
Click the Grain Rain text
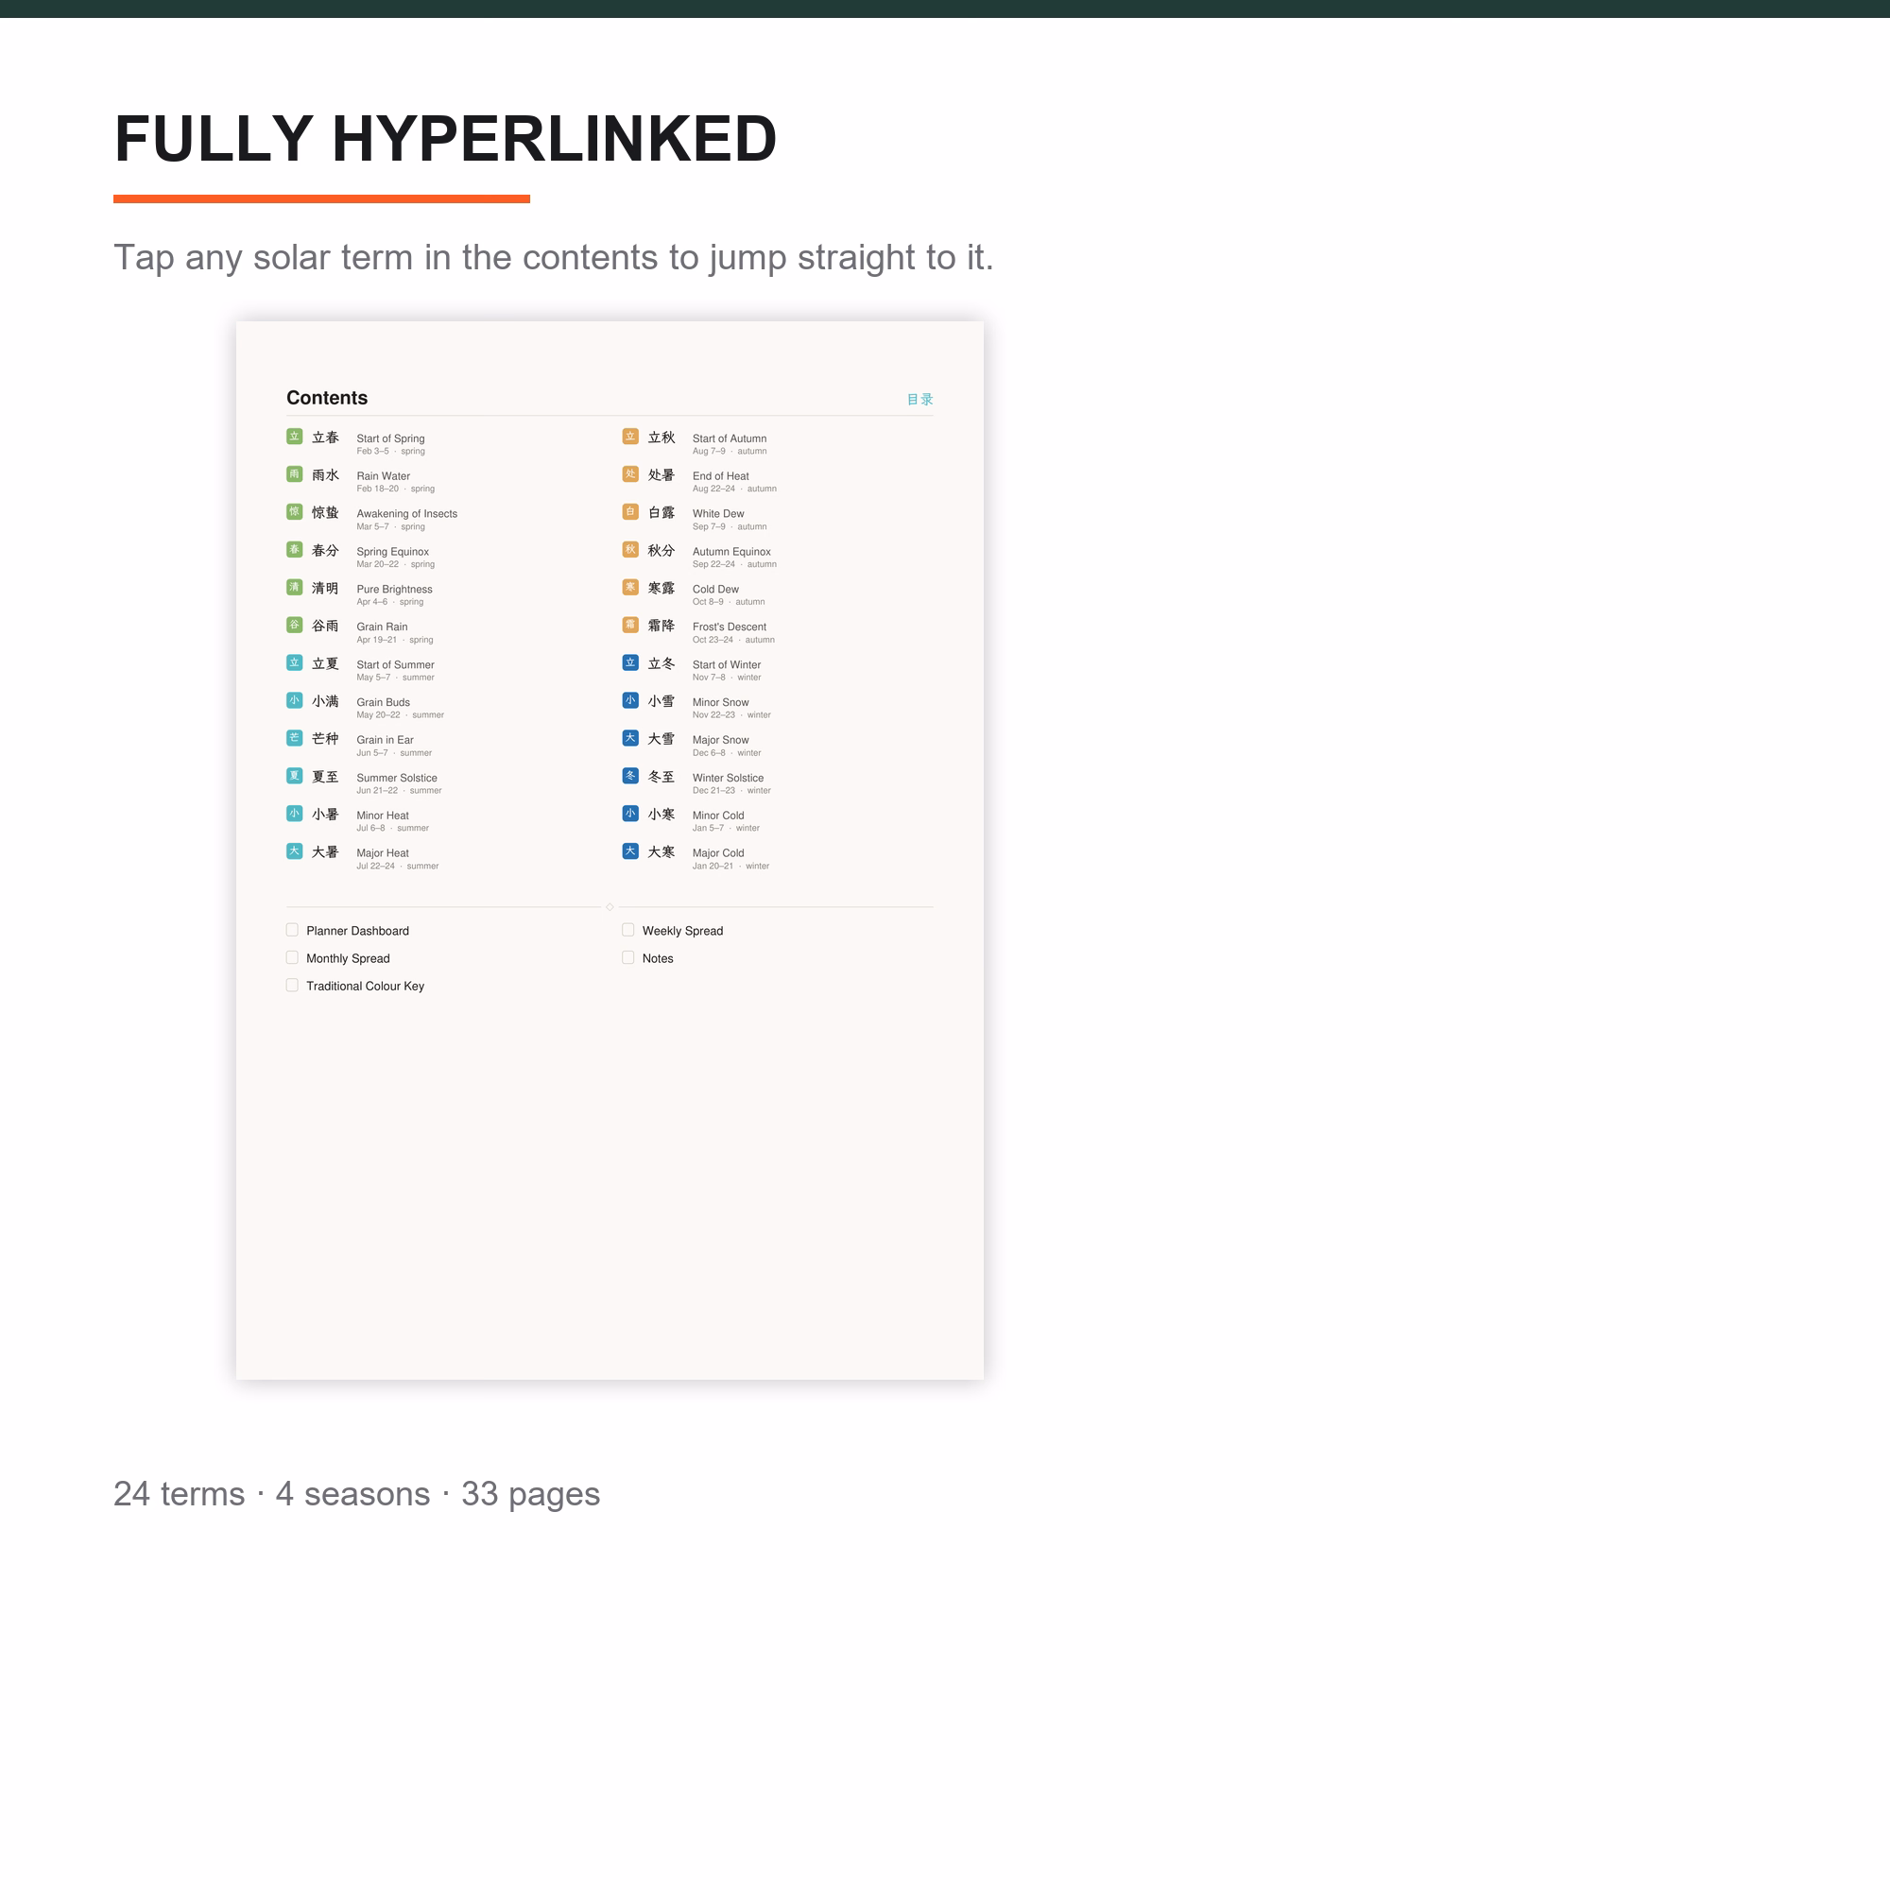click(382, 627)
